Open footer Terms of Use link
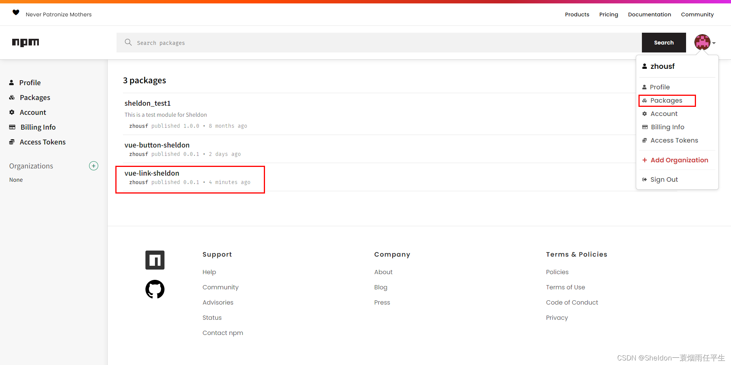The height and width of the screenshot is (365, 731). tap(565, 287)
